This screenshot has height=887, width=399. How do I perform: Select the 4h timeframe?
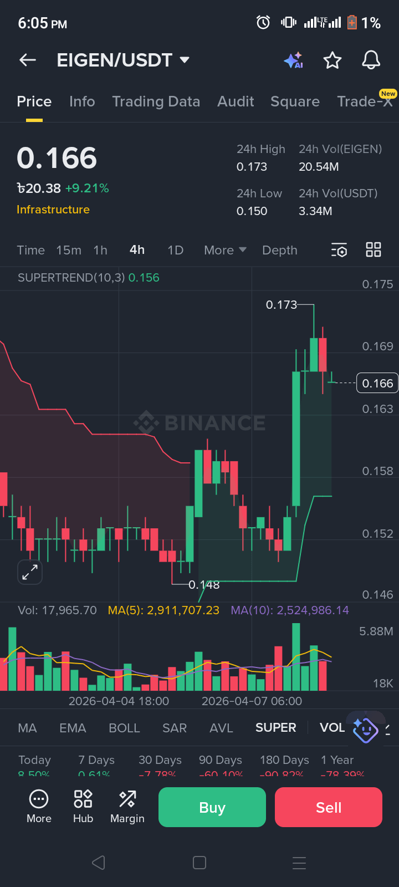point(137,250)
